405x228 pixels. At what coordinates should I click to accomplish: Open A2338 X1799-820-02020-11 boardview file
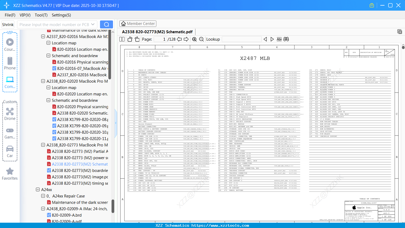tap(80, 138)
